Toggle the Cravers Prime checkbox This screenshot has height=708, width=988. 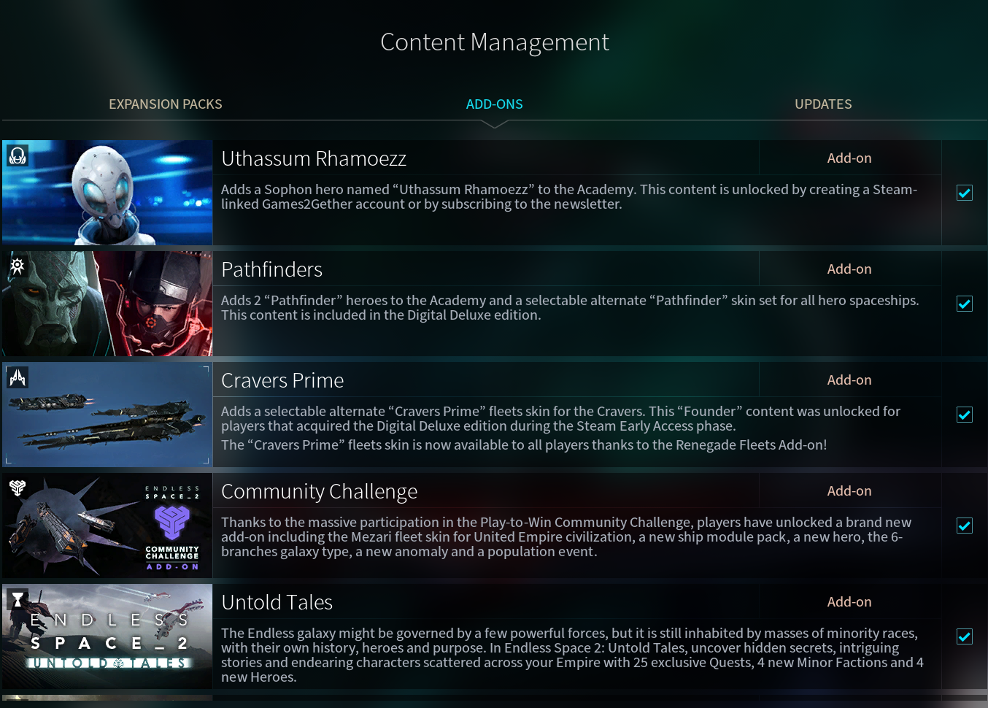point(965,415)
